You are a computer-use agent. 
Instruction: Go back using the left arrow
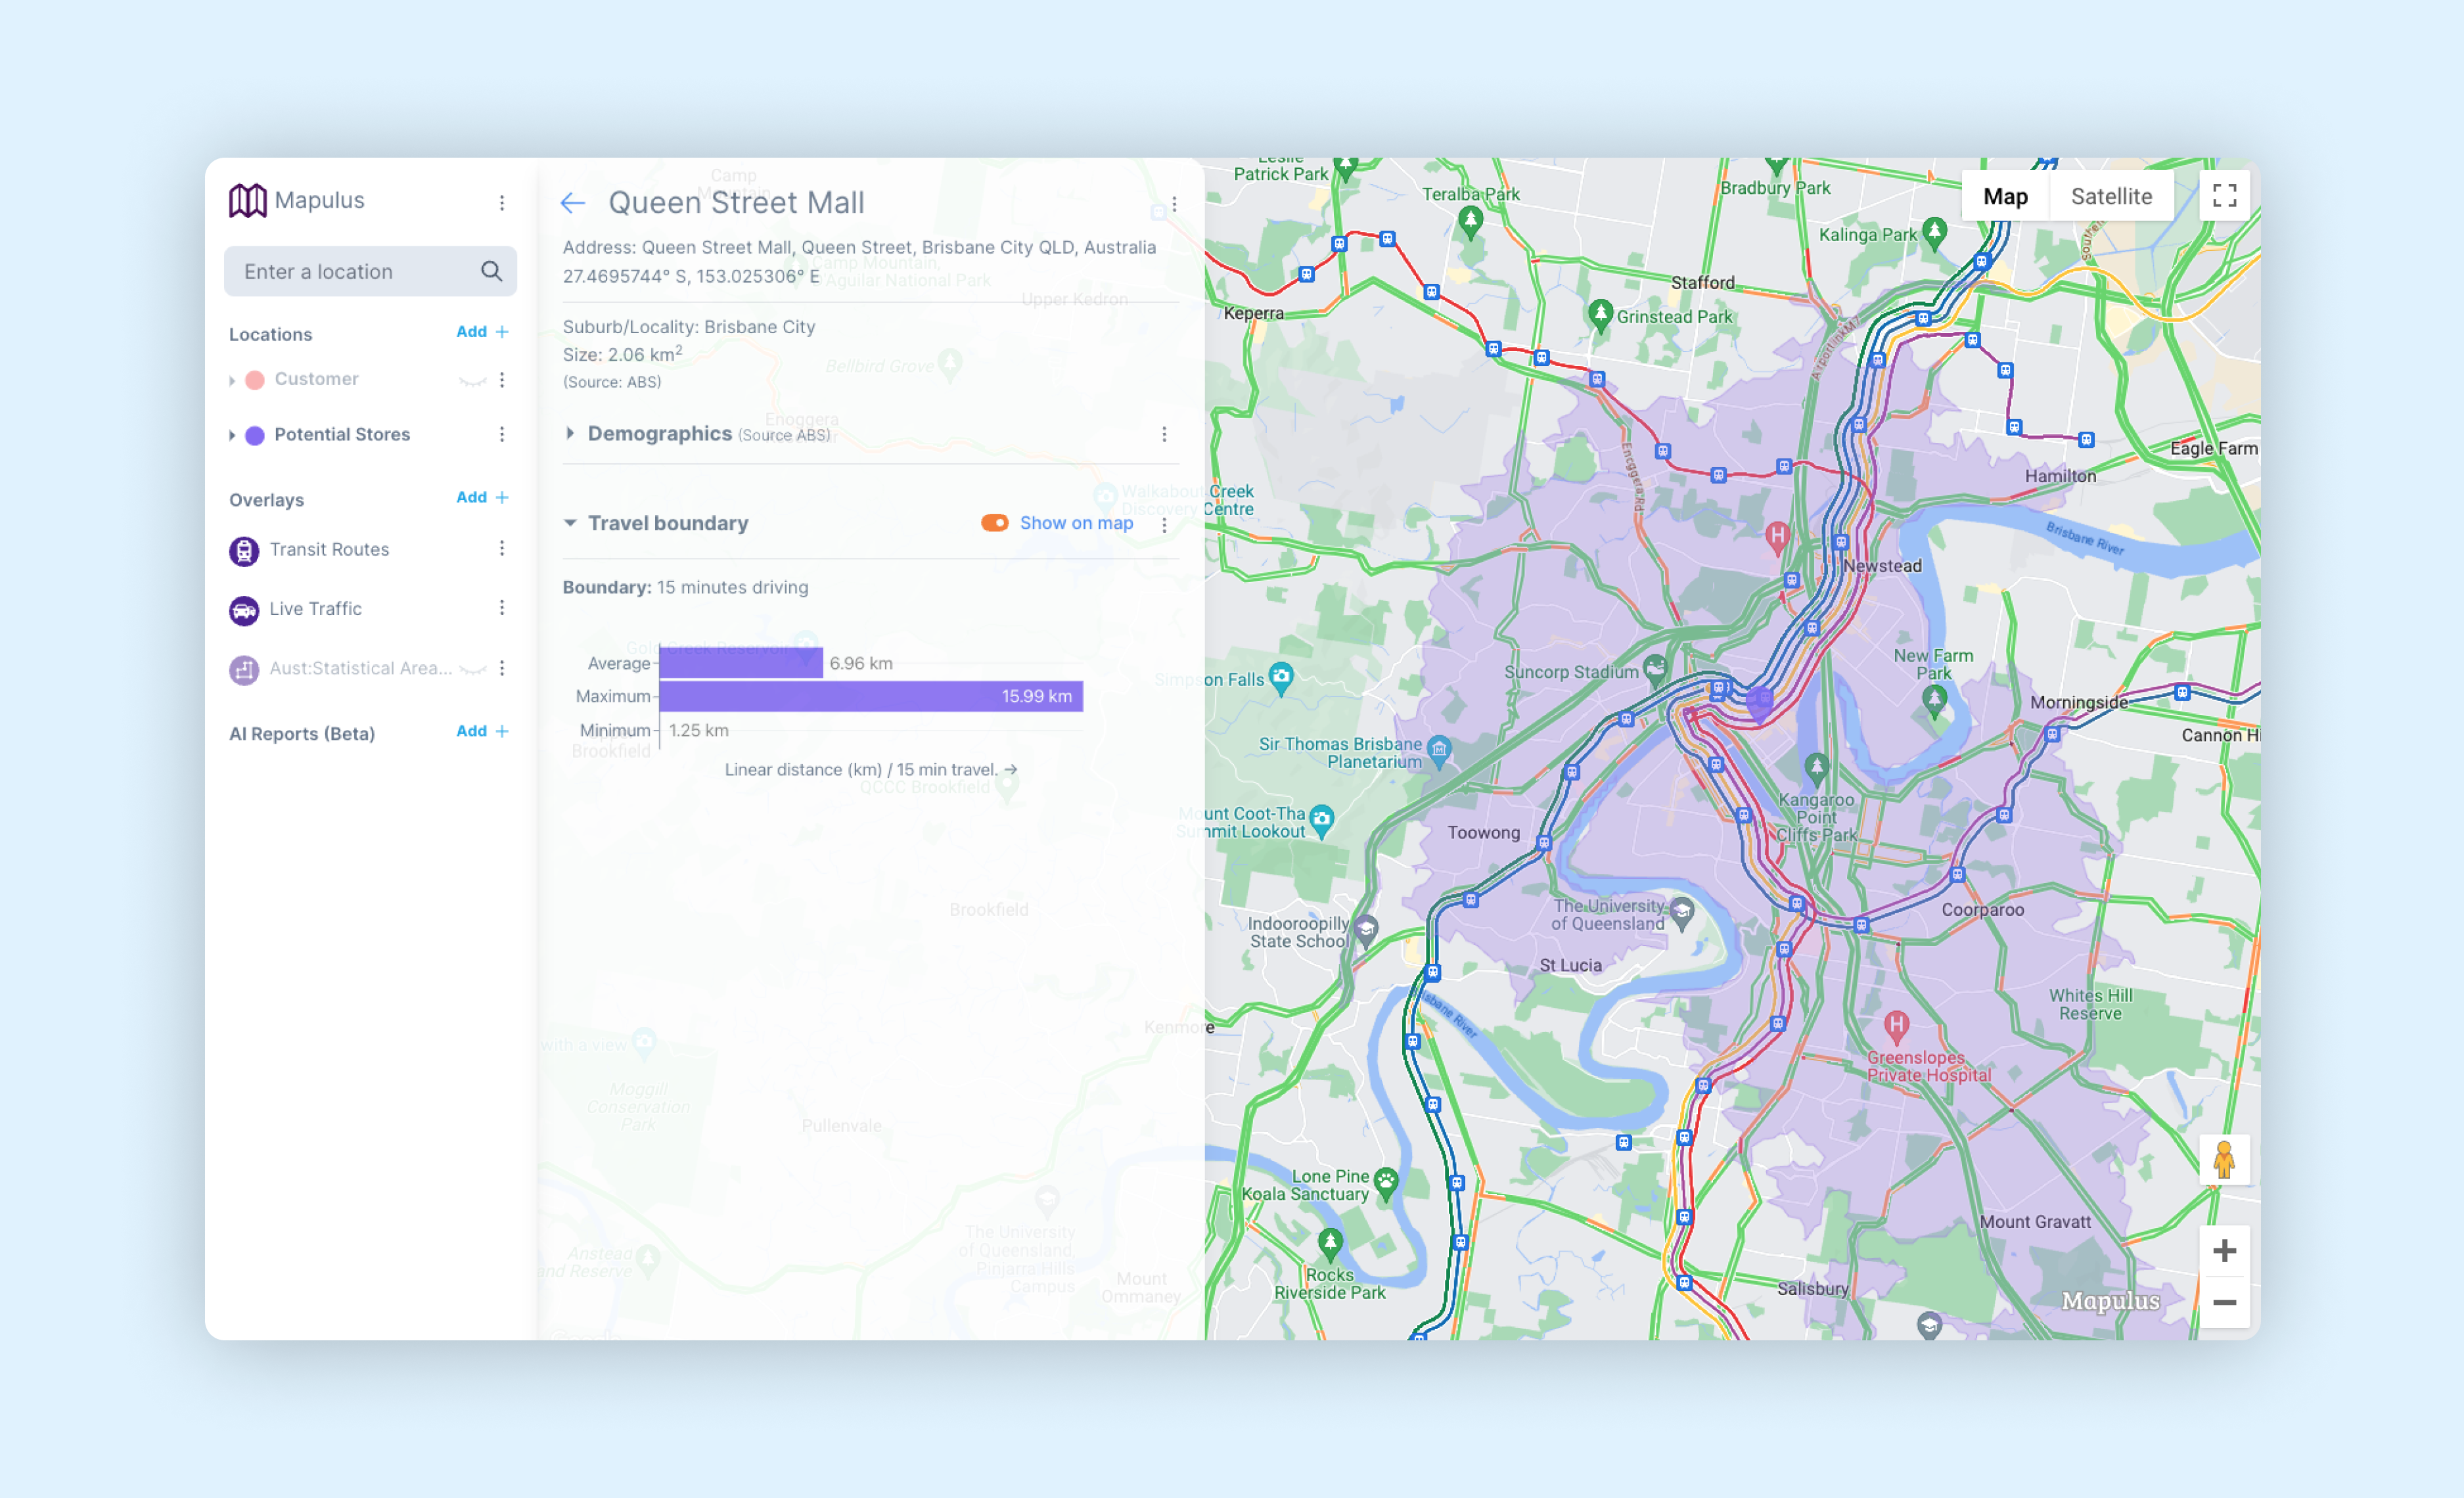(572, 203)
